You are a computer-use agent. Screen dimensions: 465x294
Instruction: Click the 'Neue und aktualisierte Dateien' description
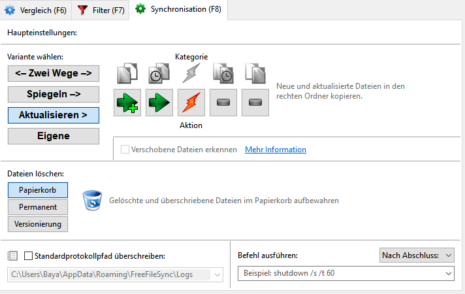point(340,91)
